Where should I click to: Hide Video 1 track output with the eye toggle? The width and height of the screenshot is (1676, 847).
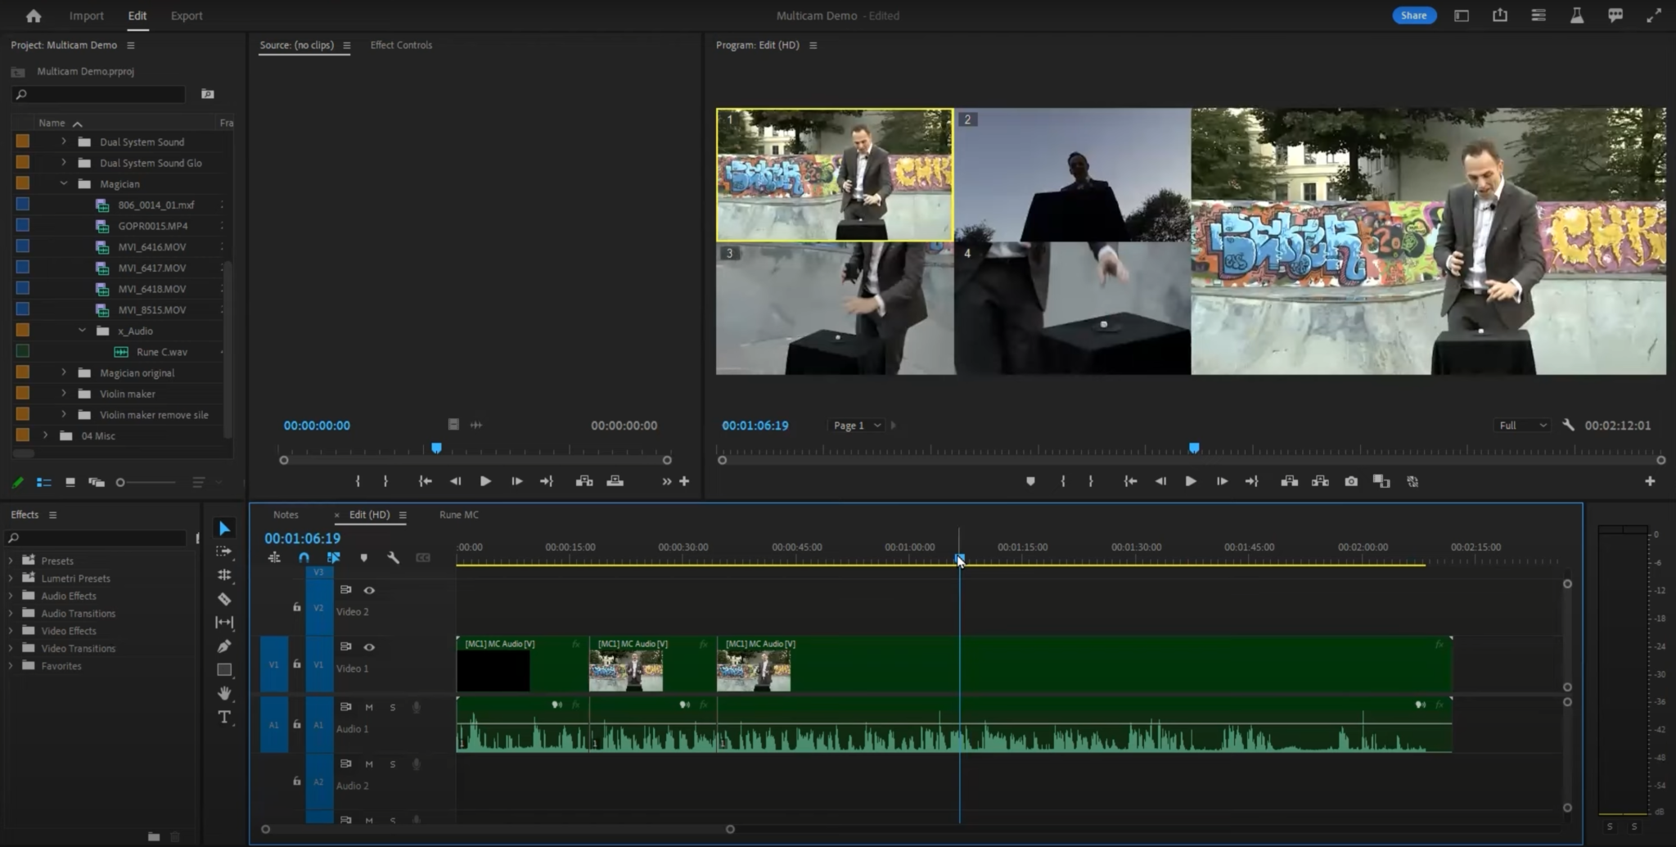click(x=370, y=647)
